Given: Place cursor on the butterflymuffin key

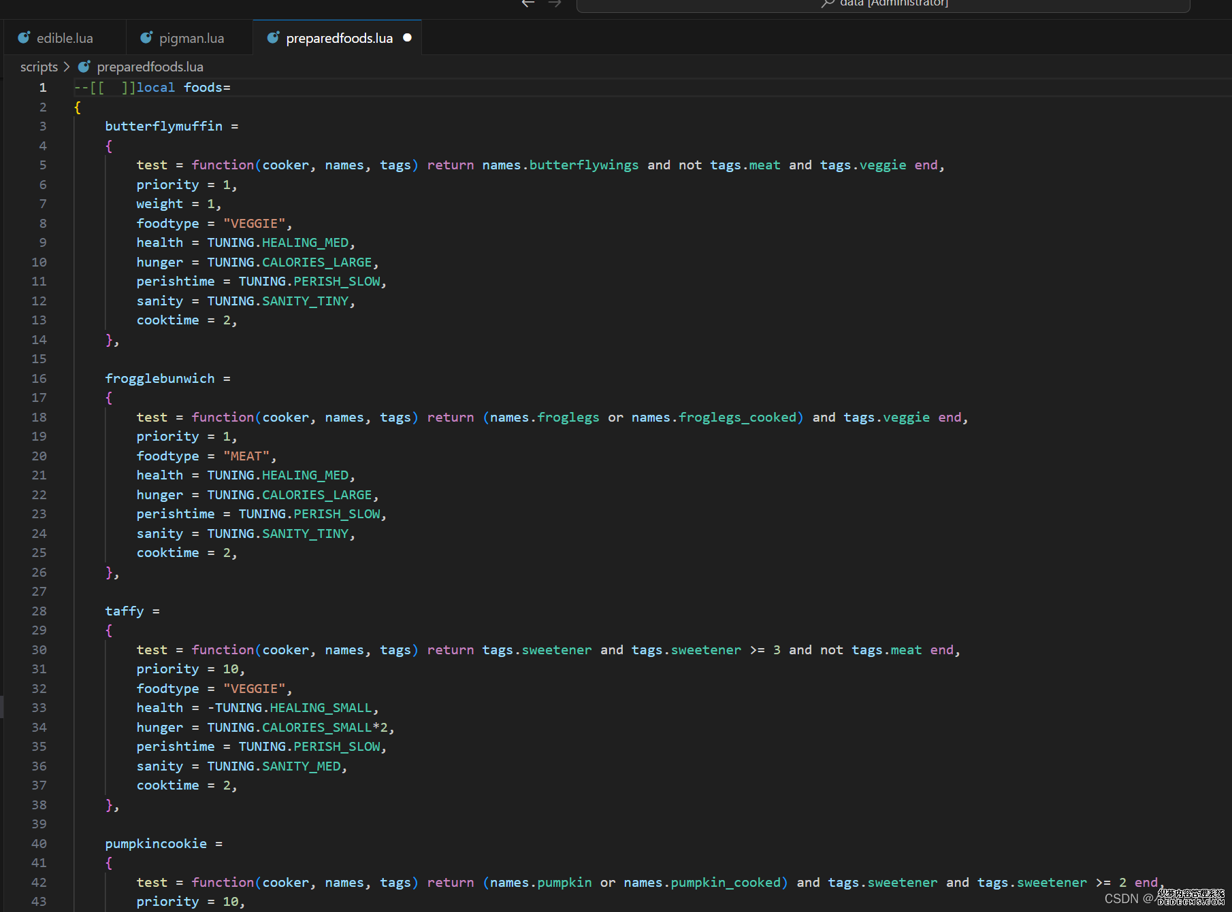Looking at the screenshot, I should click(163, 126).
